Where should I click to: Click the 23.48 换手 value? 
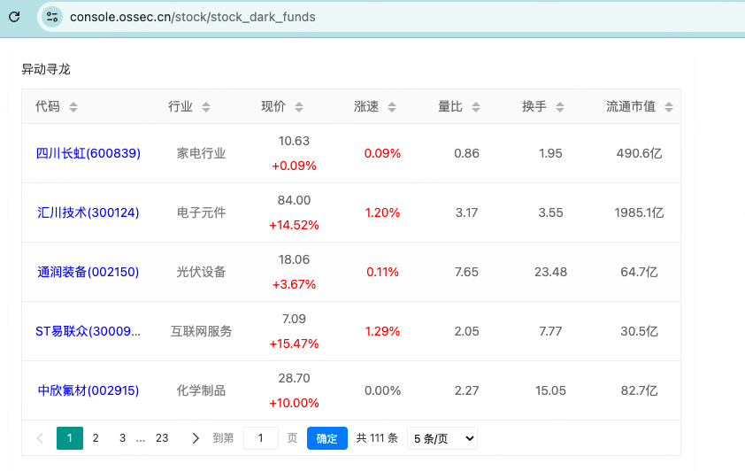tap(550, 272)
